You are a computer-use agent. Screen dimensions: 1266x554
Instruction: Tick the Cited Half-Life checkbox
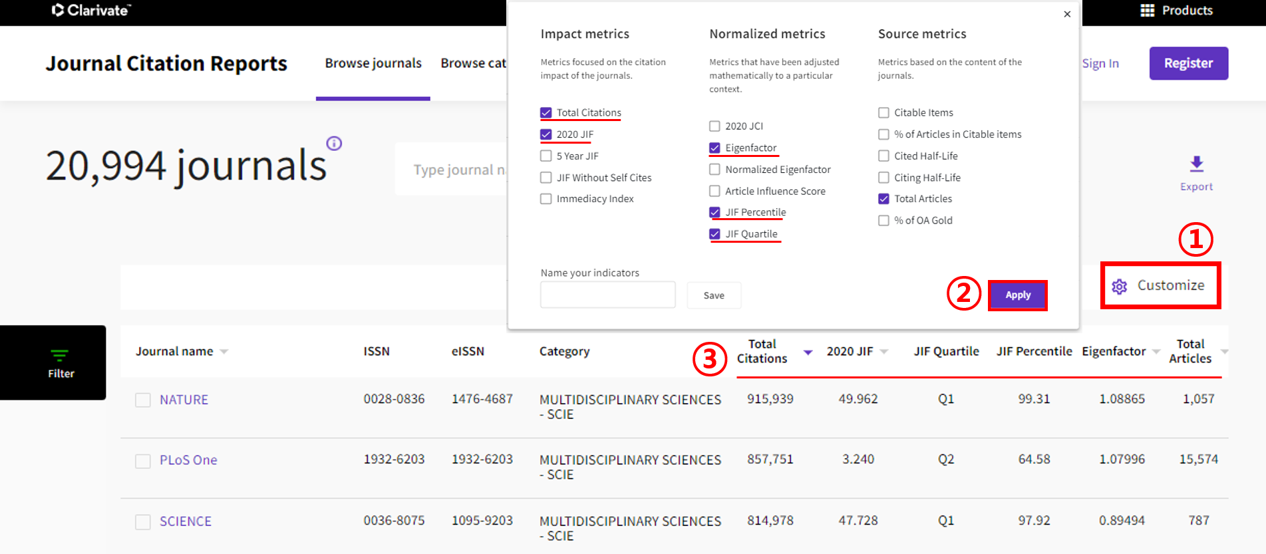tap(883, 156)
